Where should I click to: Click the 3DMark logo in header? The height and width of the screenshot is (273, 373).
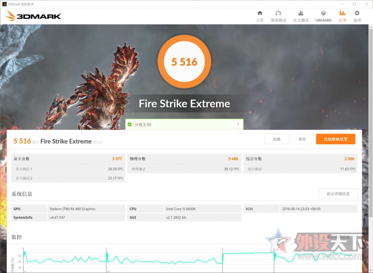33,16
